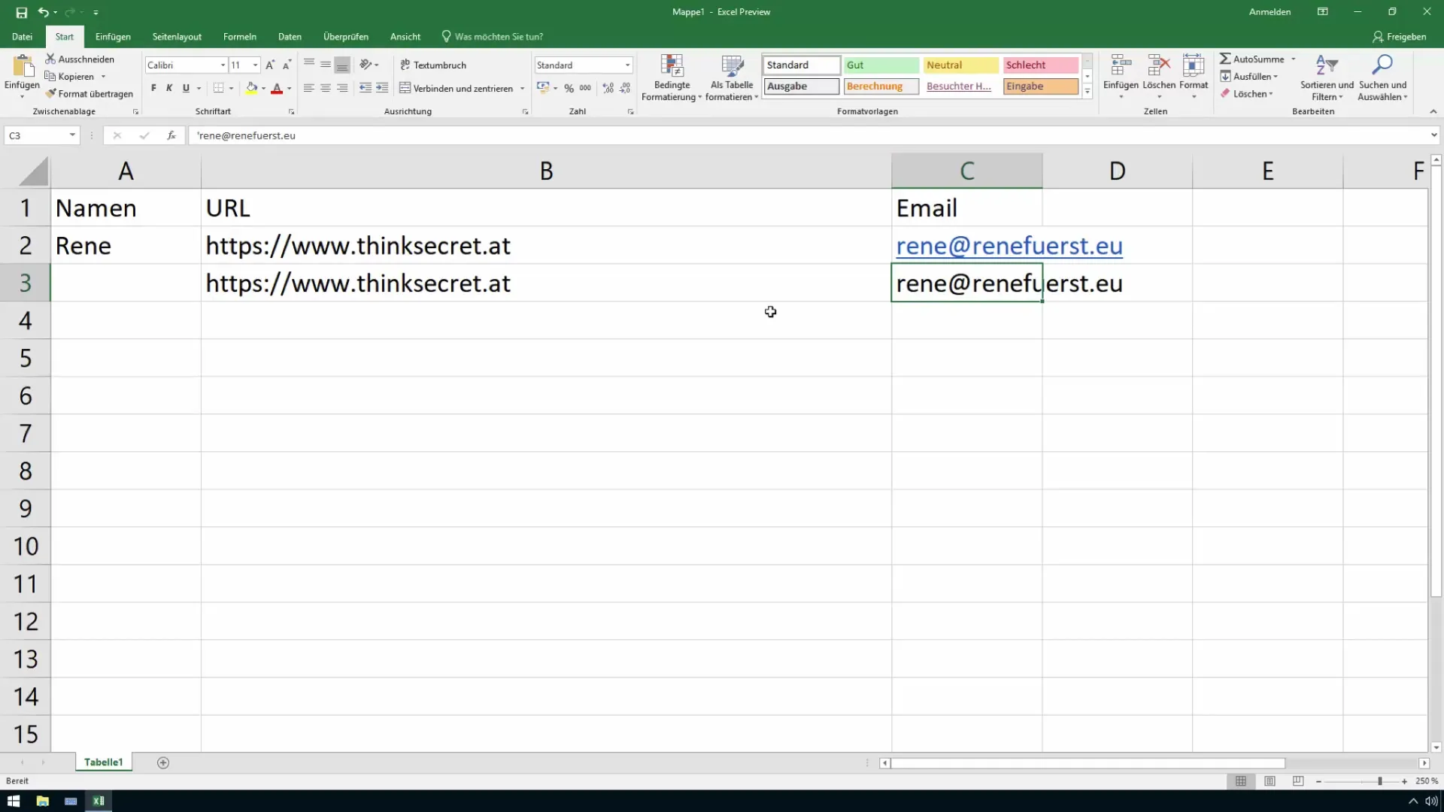Click remove decimal places icon
This screenshot has width=1444, height=812.
point(625,88)
